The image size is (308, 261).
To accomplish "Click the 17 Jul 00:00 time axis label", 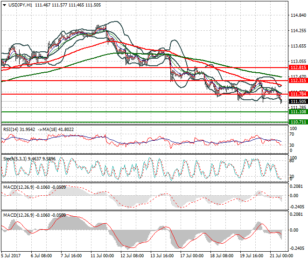I will coord(192,256).
